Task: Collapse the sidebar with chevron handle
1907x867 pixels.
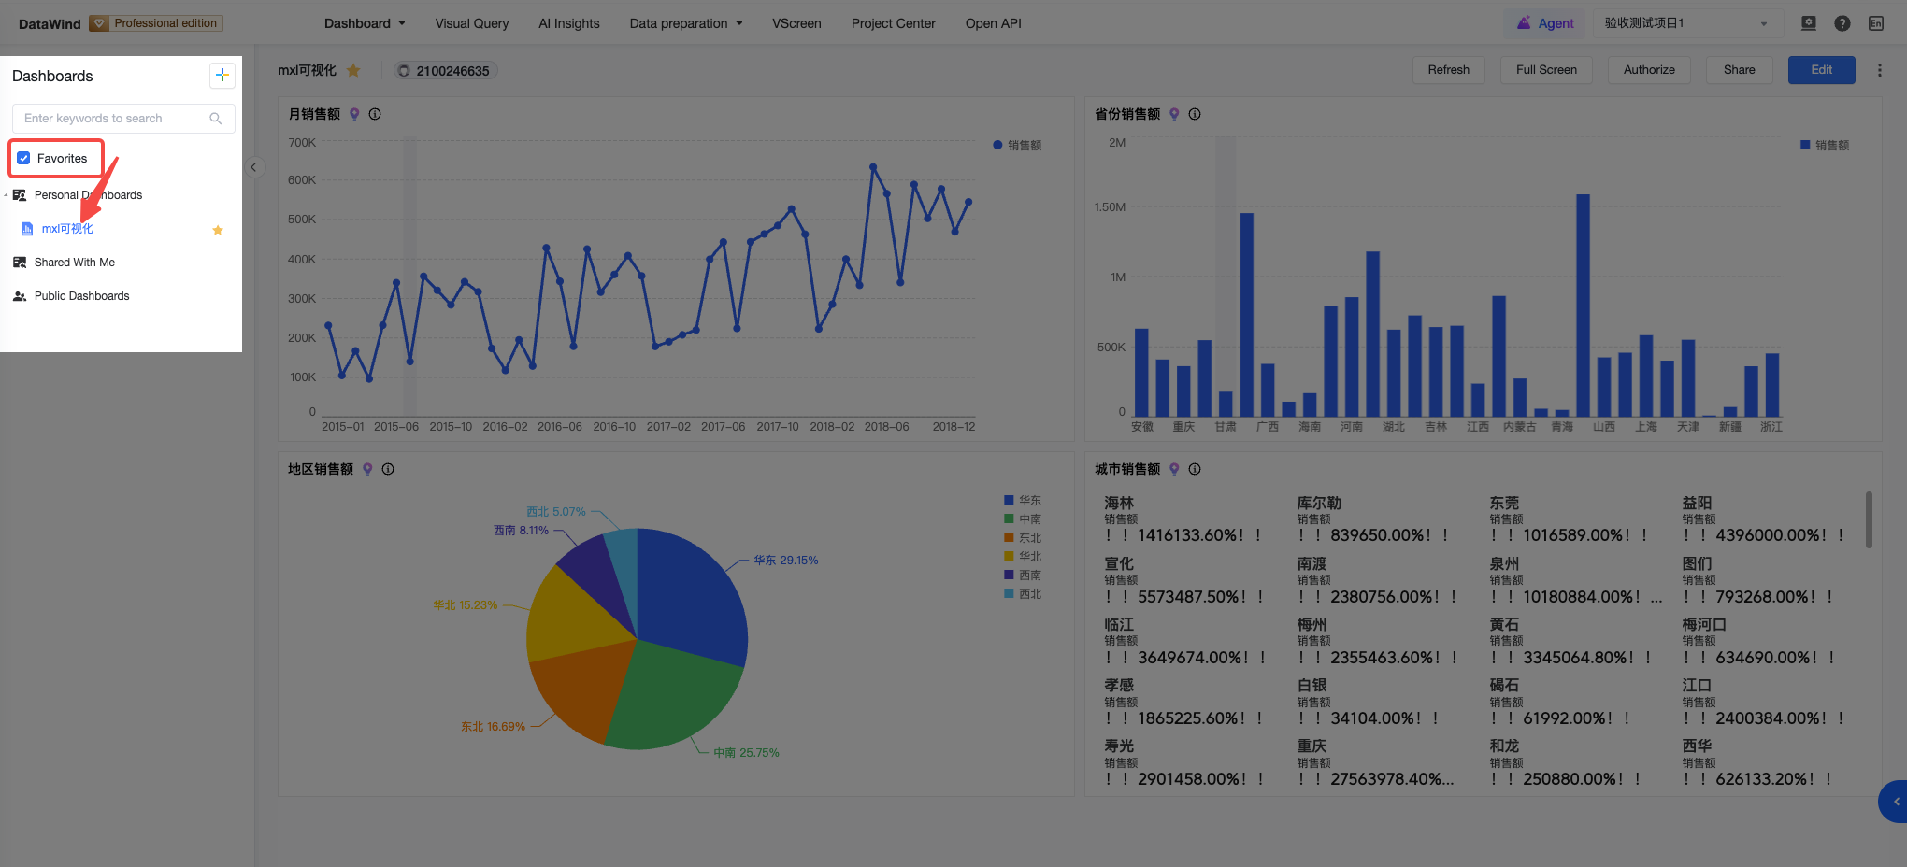Action: 253,167
